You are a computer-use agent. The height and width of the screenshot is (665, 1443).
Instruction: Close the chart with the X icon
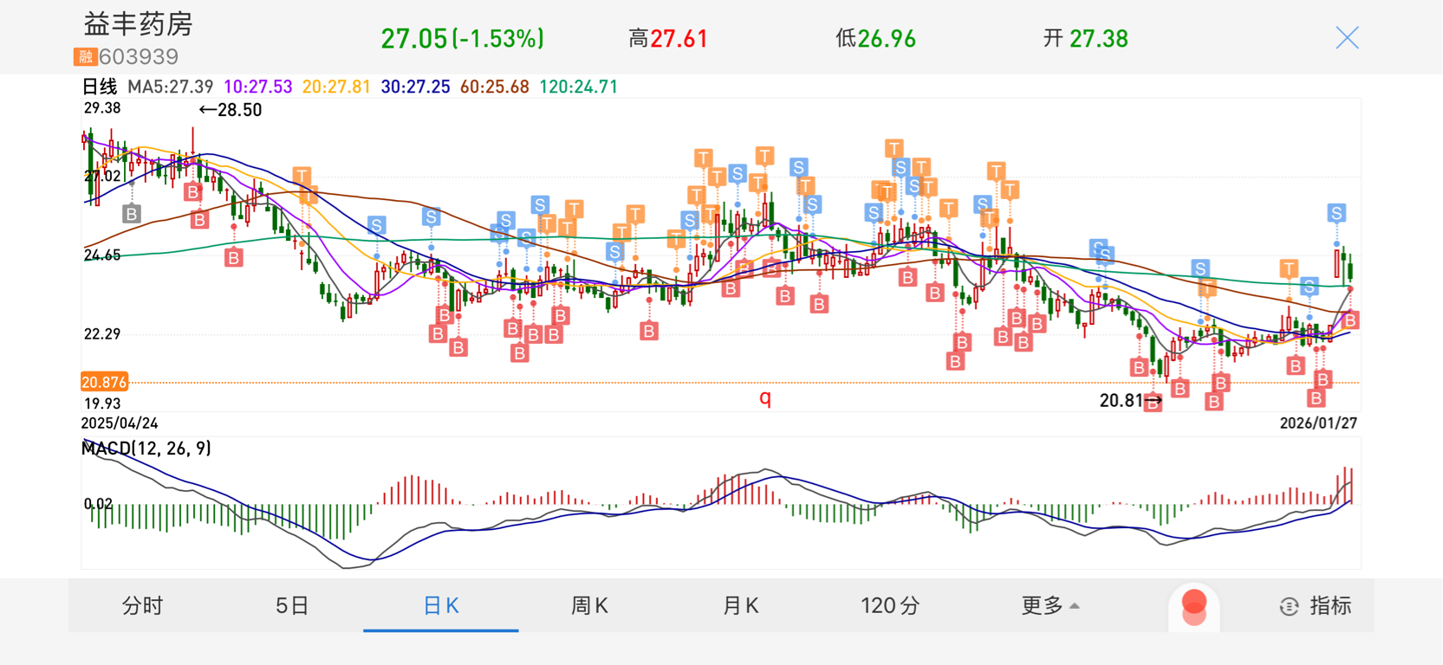click(x=1347, y=38)
